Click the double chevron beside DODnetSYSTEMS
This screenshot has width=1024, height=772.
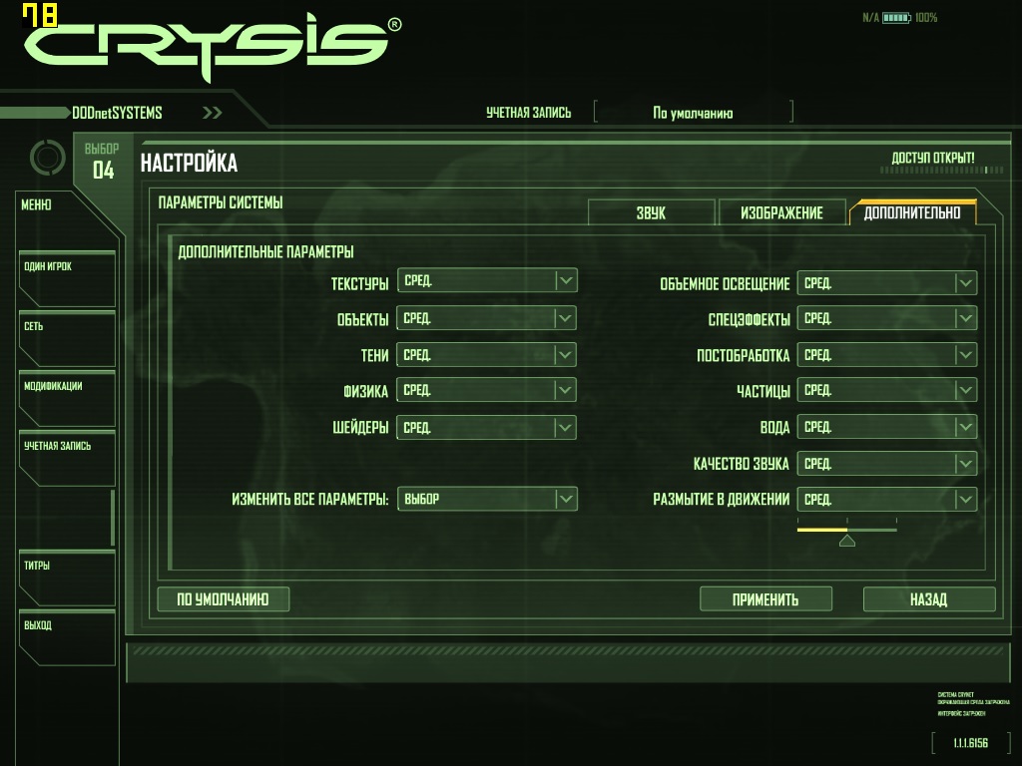tap(213, 113)
